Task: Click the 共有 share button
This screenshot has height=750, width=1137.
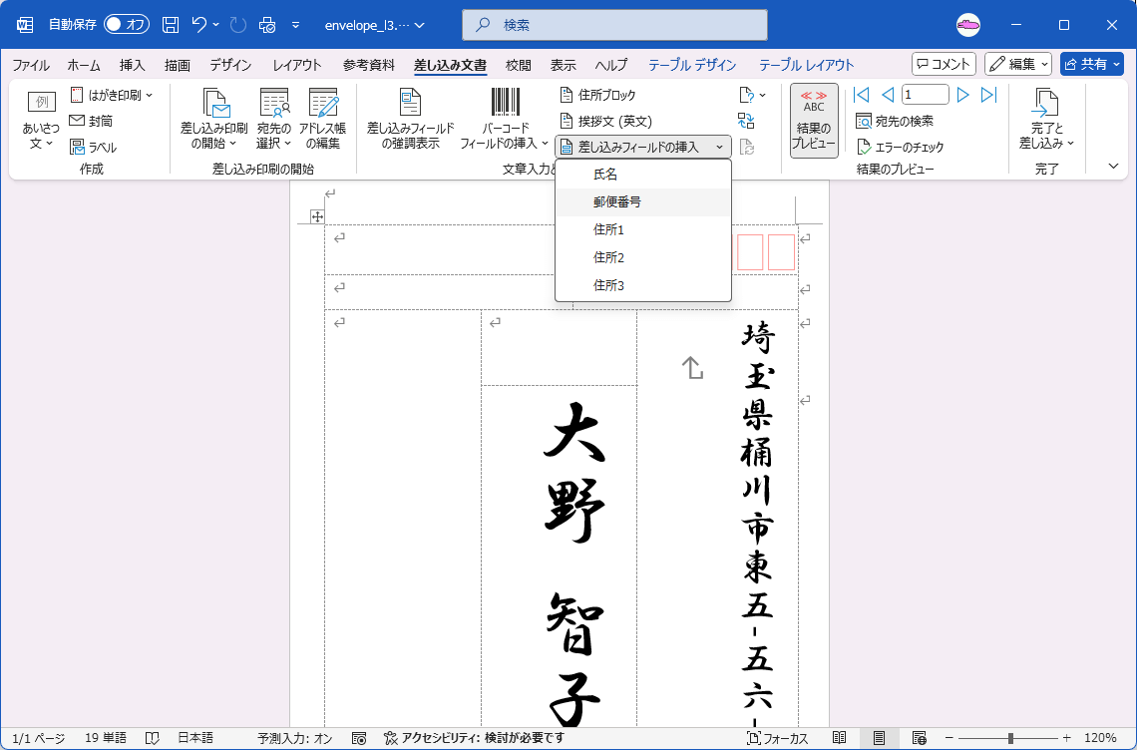Action: (1091, 64)
